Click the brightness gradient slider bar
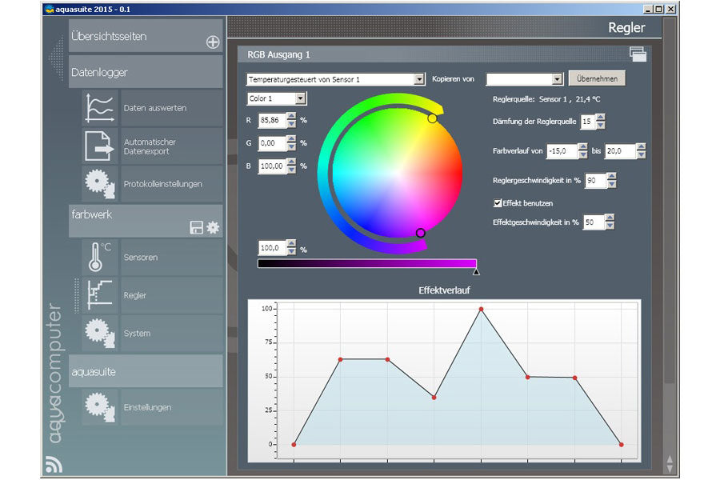Screen dimensions: 720x480 coord(367,263)
